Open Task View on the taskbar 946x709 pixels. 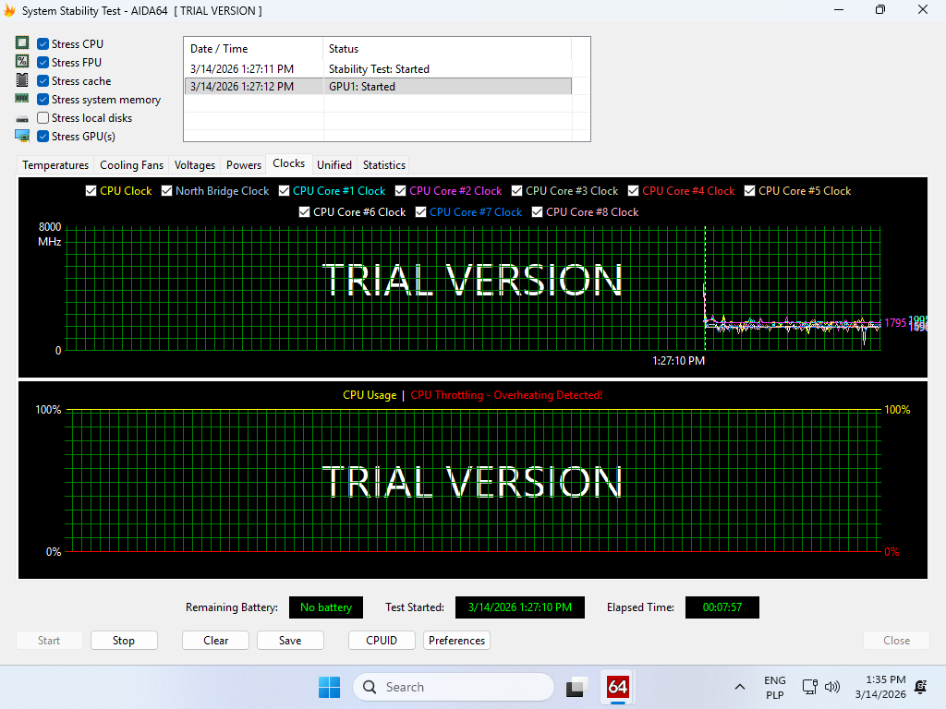(576, 687)
